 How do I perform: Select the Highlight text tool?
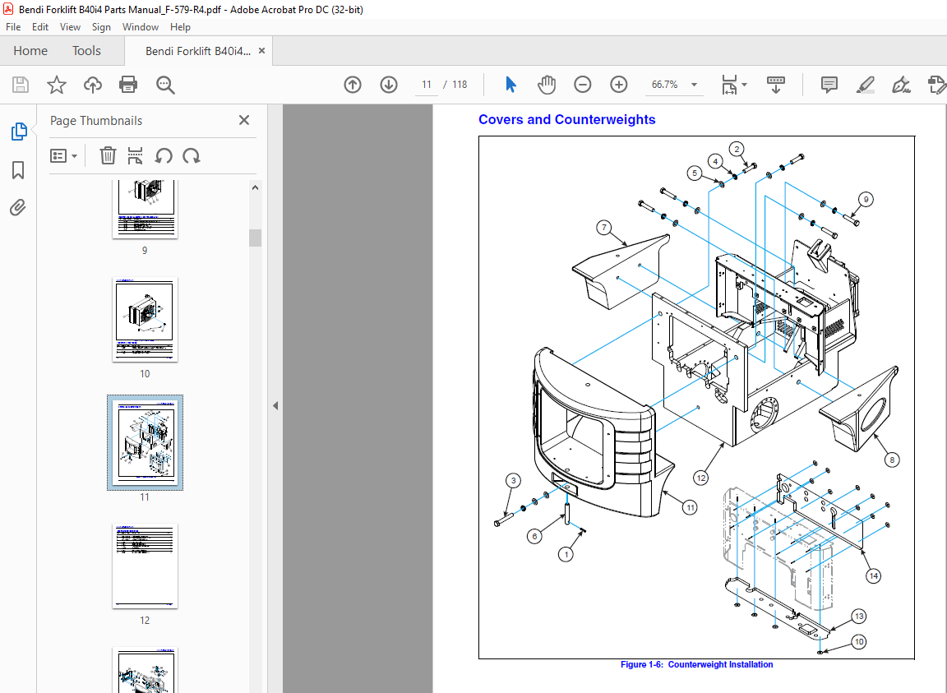pyautogui.click(x=866, y=85)
